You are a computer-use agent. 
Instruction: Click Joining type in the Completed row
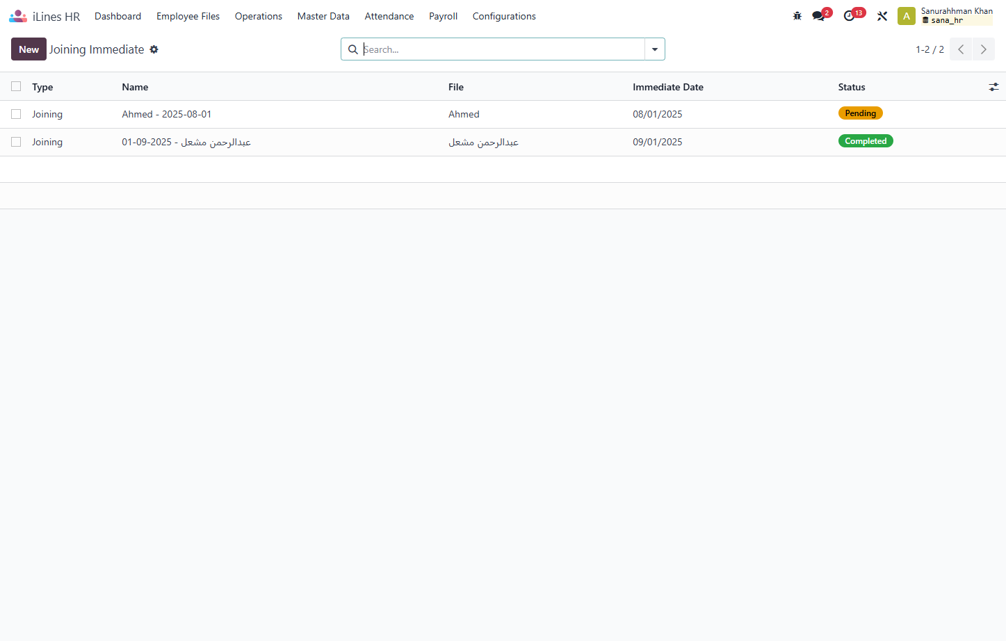47,142
